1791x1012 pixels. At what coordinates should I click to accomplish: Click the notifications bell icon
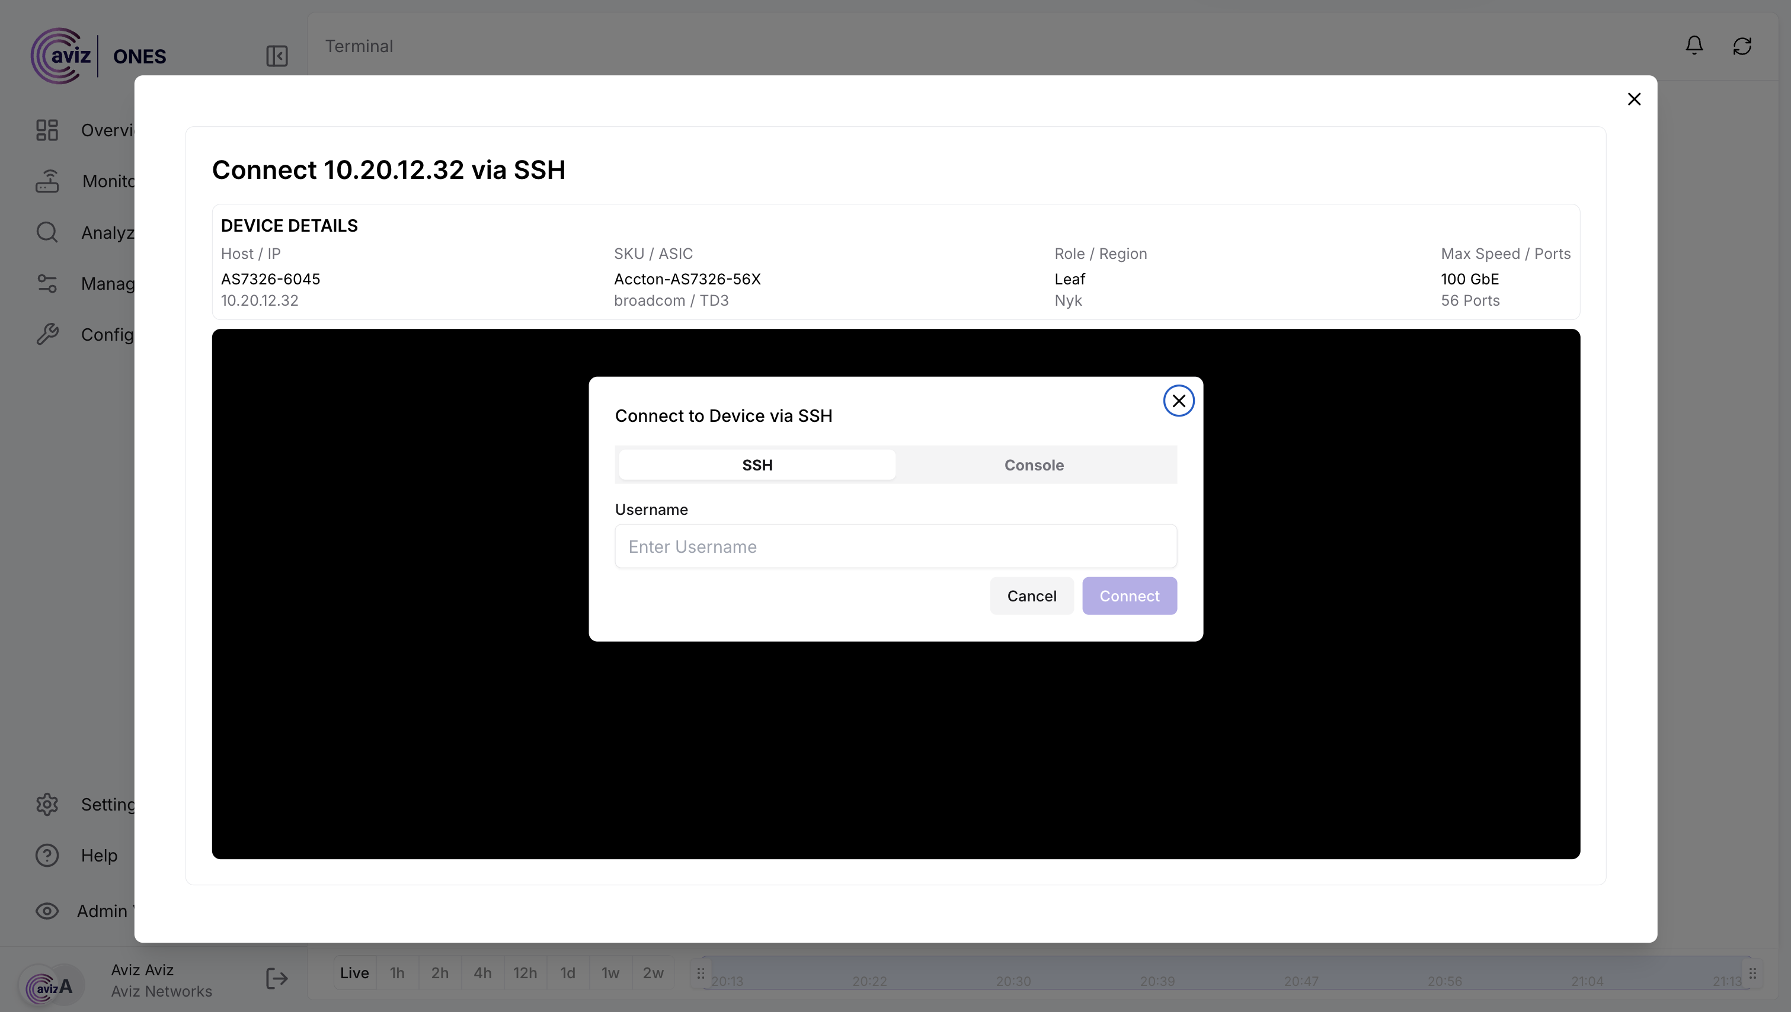(1694, 46)
